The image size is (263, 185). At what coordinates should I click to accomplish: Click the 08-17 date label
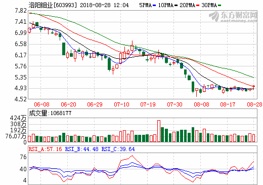click(228, 104)
